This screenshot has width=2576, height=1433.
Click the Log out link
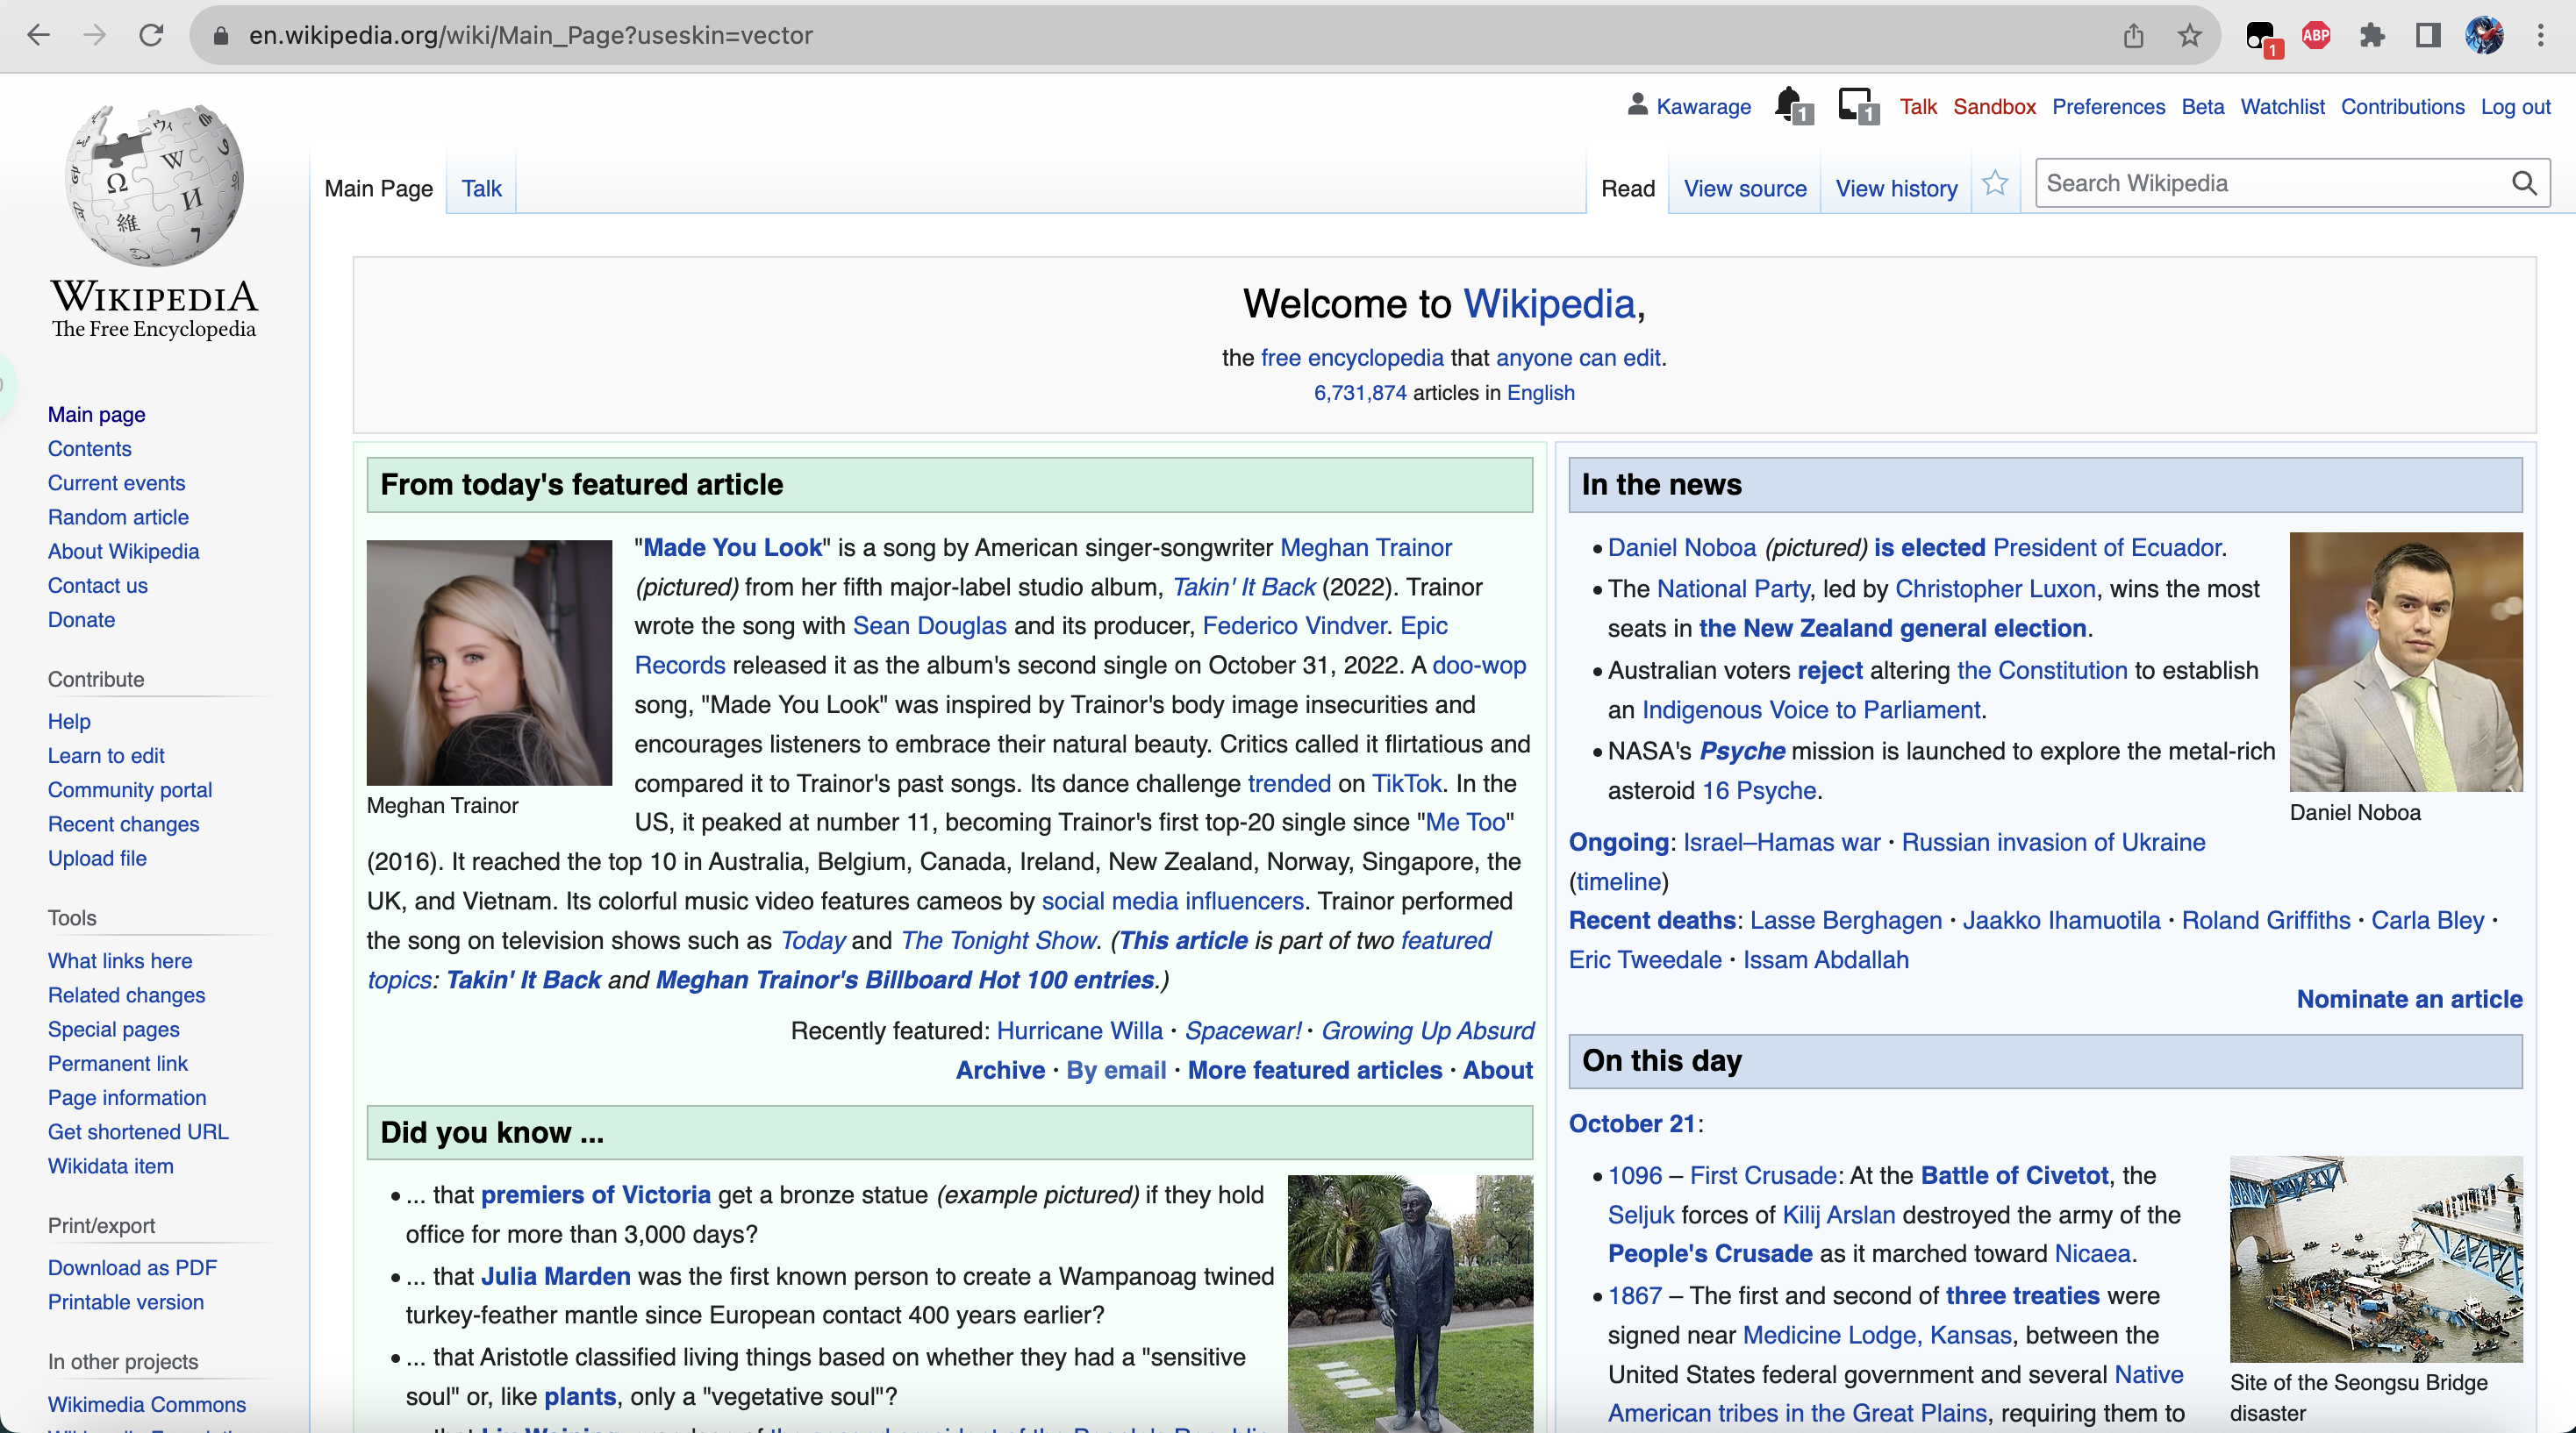coord(2514,107)
